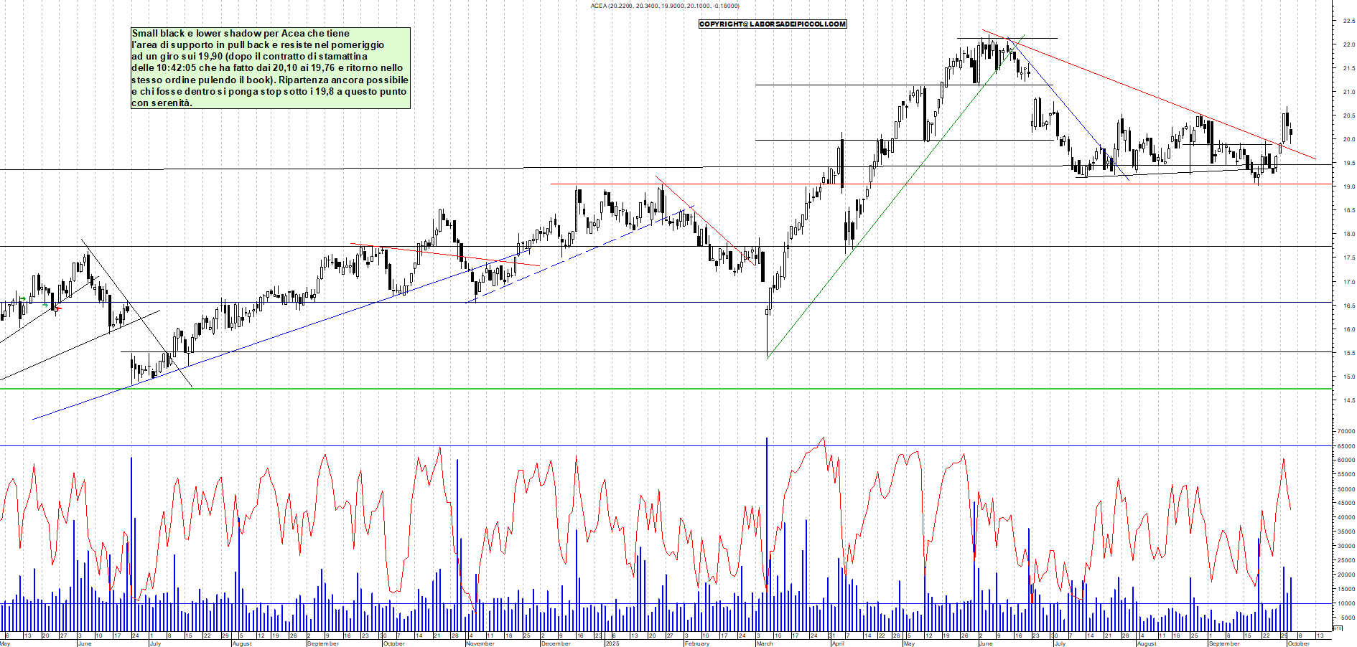The width and height of the screenshot is (1357, 647).
Task: Select the February label on the time axis
Action: click(697, 643)
